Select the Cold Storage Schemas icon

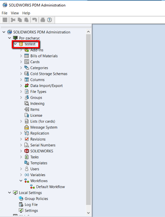point(27,74)
